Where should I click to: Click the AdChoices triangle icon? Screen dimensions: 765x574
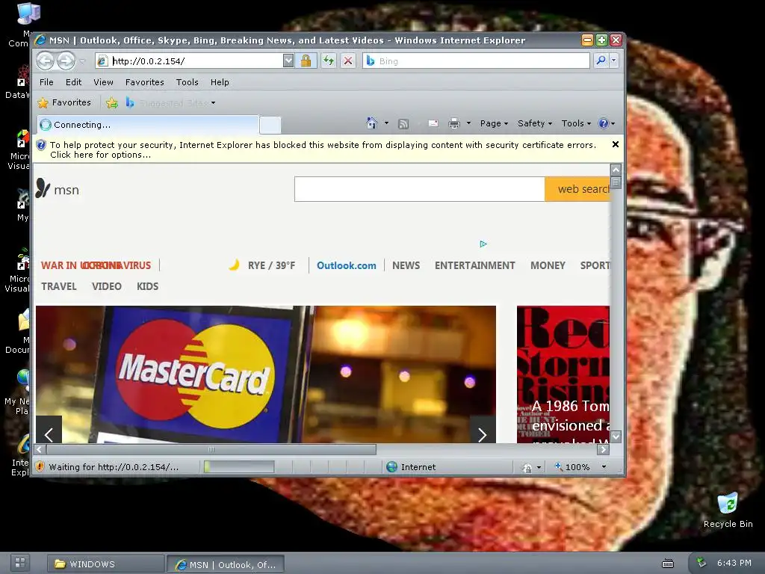(x=483, y=244)
